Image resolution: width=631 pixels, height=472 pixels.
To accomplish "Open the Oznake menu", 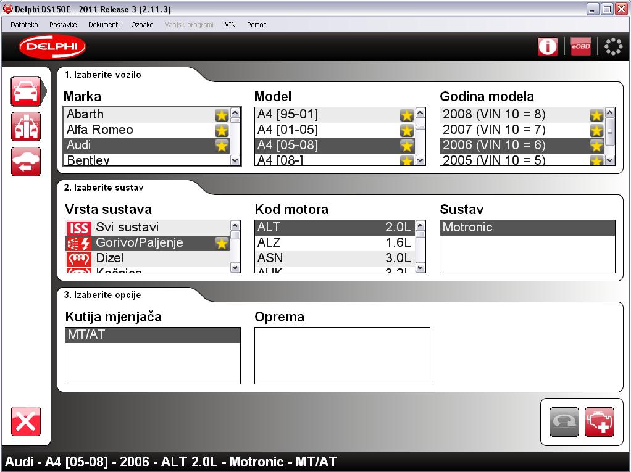I will [142, 25].
